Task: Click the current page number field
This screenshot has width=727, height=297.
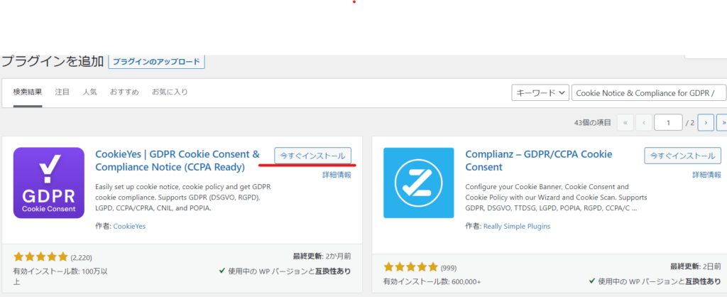Action: click(668, 122)
